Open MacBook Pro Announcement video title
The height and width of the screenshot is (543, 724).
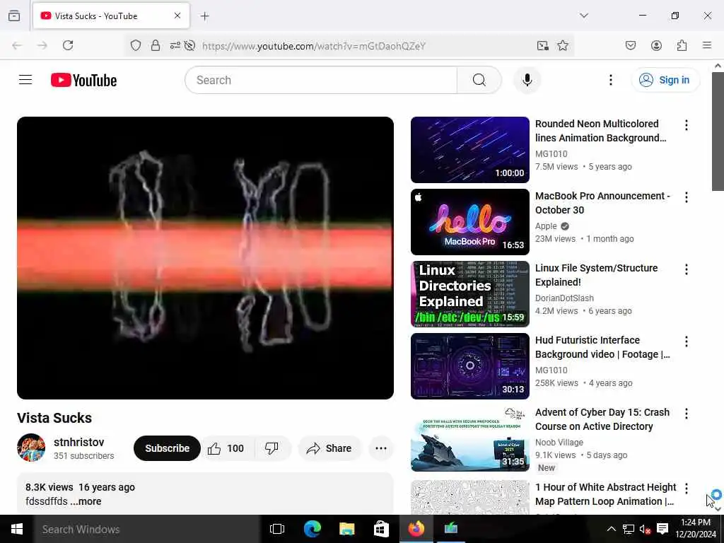602,203
